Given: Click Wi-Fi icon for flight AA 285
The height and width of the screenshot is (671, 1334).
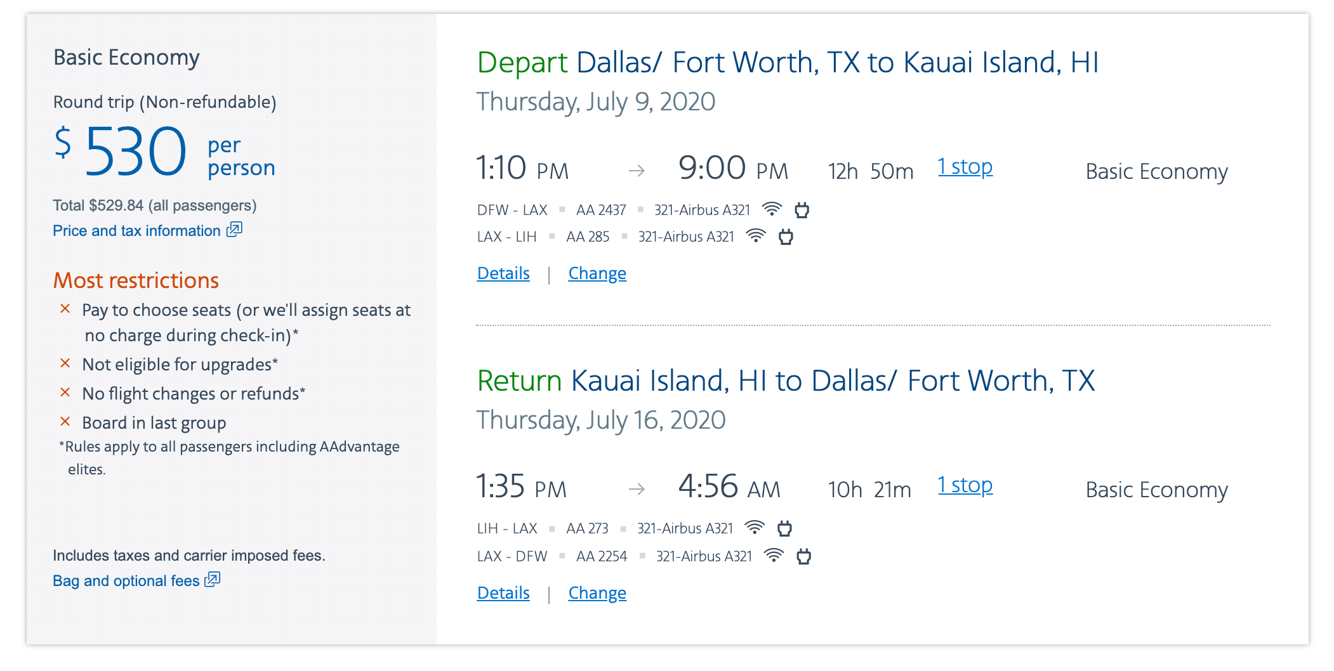Looking at the screenshot, I should [756, 236].
